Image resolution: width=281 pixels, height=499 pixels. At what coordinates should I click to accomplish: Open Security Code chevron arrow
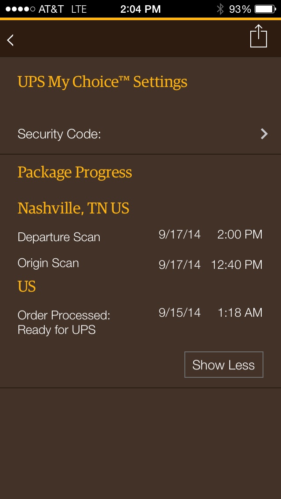[264, 134]
